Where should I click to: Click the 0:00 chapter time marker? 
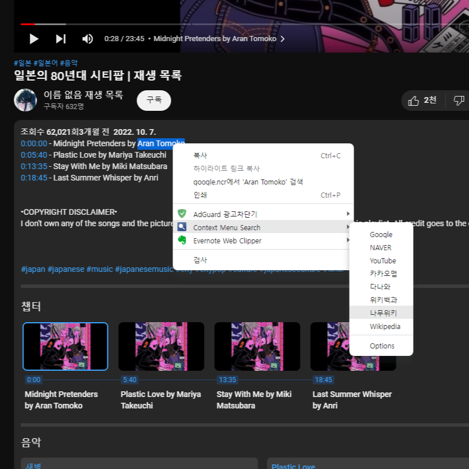(34, 380)
